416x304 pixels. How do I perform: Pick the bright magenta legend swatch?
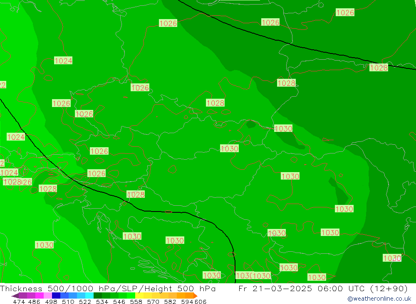tap(40, 296)
